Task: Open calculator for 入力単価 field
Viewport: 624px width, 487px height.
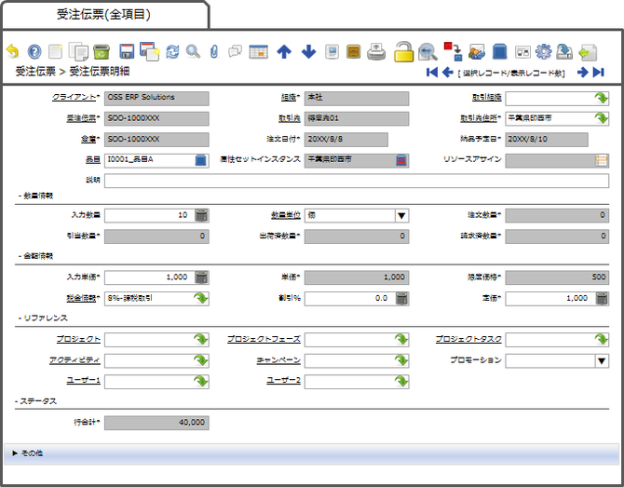Action: (201, 277)
